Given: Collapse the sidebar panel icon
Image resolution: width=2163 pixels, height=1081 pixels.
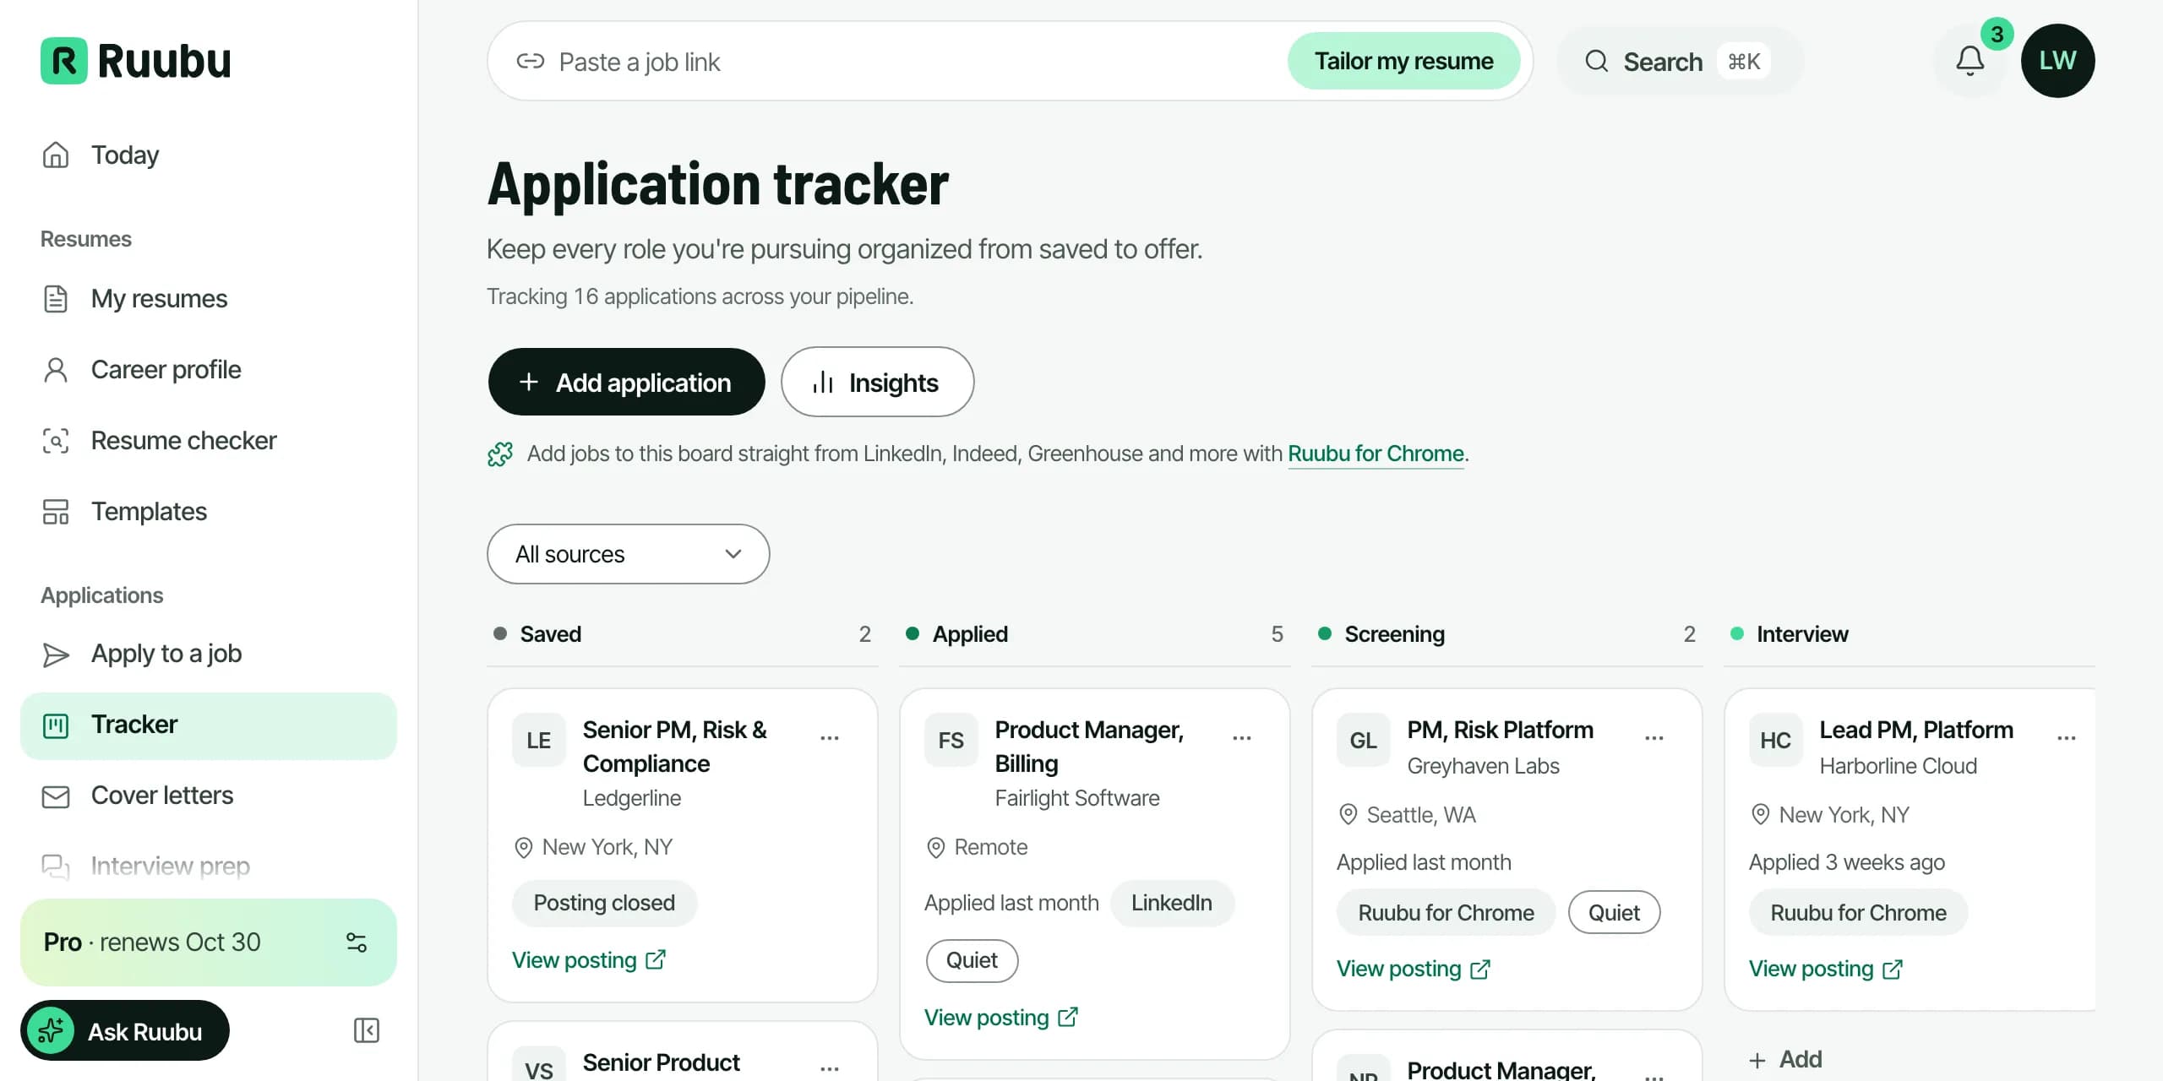Looking at the screenshot, I should click(x=366, y=1030).
